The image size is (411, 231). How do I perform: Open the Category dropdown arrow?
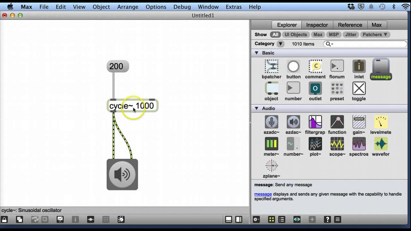coord(281,44)
